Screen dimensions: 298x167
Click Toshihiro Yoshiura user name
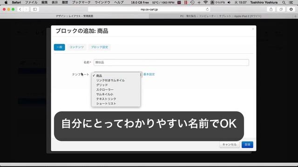click(264, 2)
